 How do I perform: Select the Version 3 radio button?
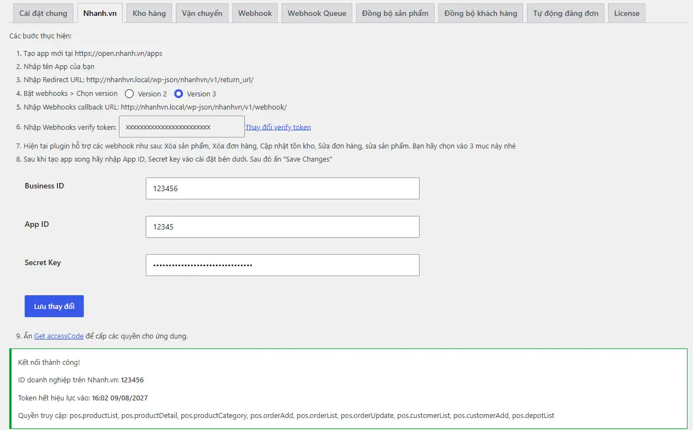click(x=178, y=94)
